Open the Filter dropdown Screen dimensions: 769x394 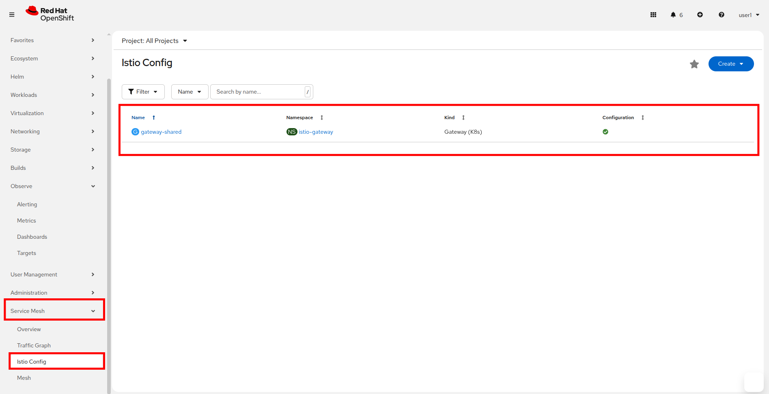point(143,92)
